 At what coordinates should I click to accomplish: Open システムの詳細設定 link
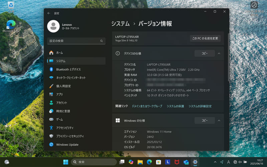pos(200,106)
